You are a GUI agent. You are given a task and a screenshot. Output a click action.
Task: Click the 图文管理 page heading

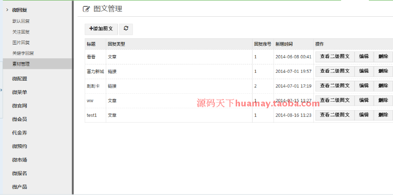[x=108, y=9]
